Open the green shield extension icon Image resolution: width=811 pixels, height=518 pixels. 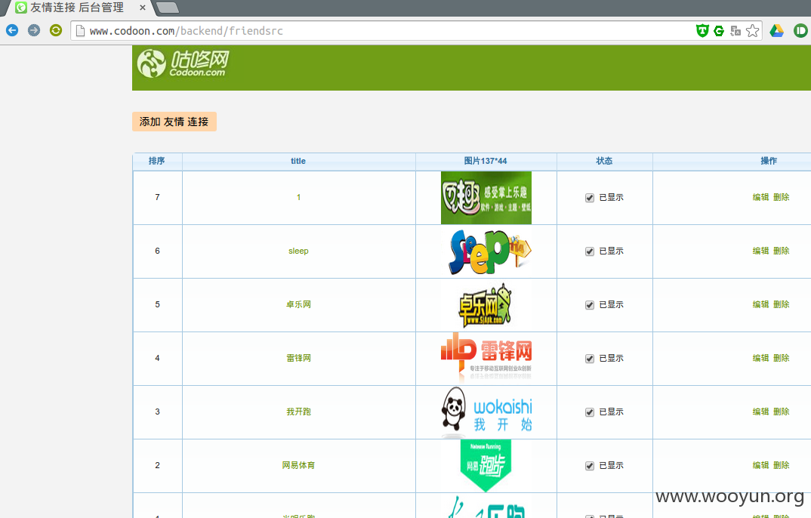pyautogui.click(x=702, y=31)
